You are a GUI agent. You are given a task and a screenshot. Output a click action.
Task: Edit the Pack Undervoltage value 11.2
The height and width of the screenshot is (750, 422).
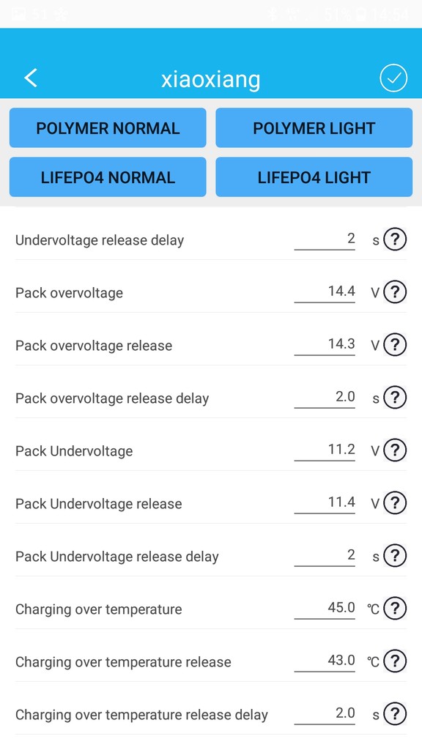325,450
